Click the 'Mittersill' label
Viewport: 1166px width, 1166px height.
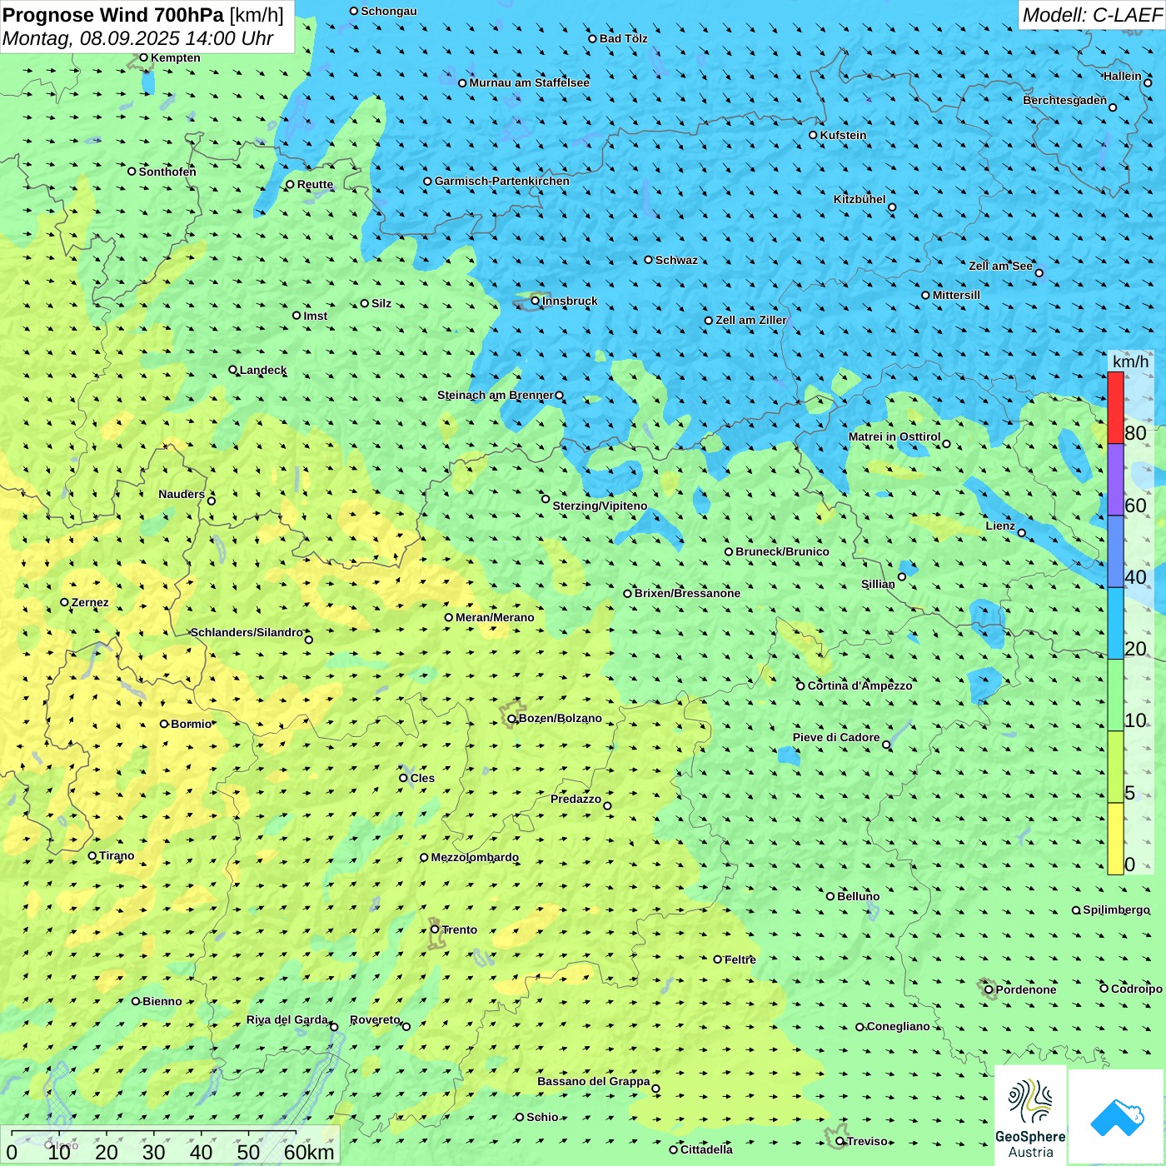956,295
